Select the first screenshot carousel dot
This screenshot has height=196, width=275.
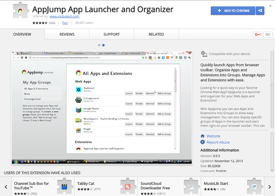pos(99,45)
